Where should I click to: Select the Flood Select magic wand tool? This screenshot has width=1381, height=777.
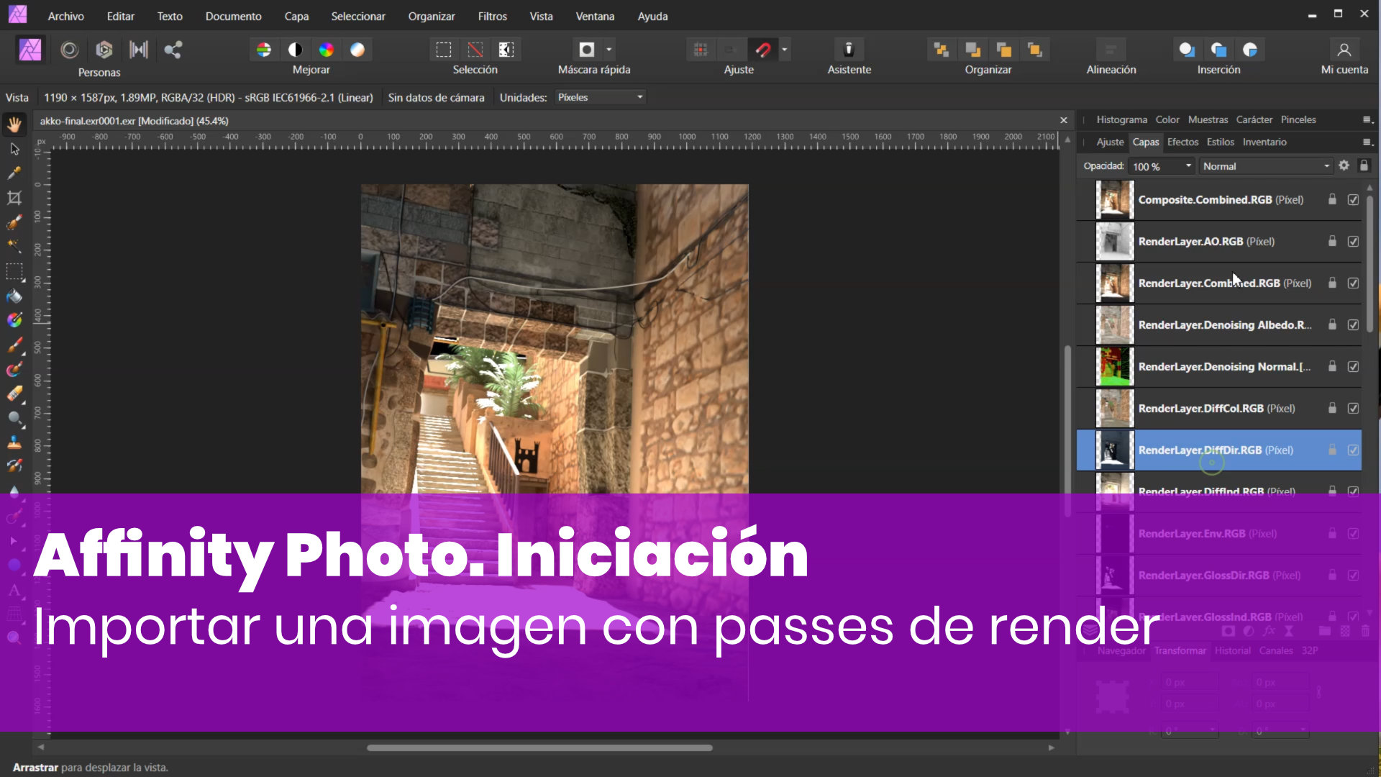(x=14, y=247)
